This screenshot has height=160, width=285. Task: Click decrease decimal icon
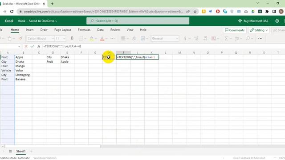205,38
